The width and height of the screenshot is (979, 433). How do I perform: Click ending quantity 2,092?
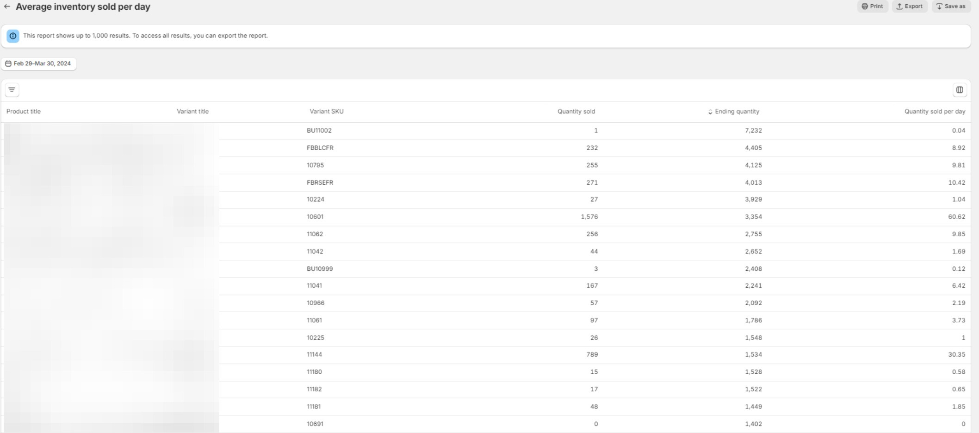pos(753,303)
